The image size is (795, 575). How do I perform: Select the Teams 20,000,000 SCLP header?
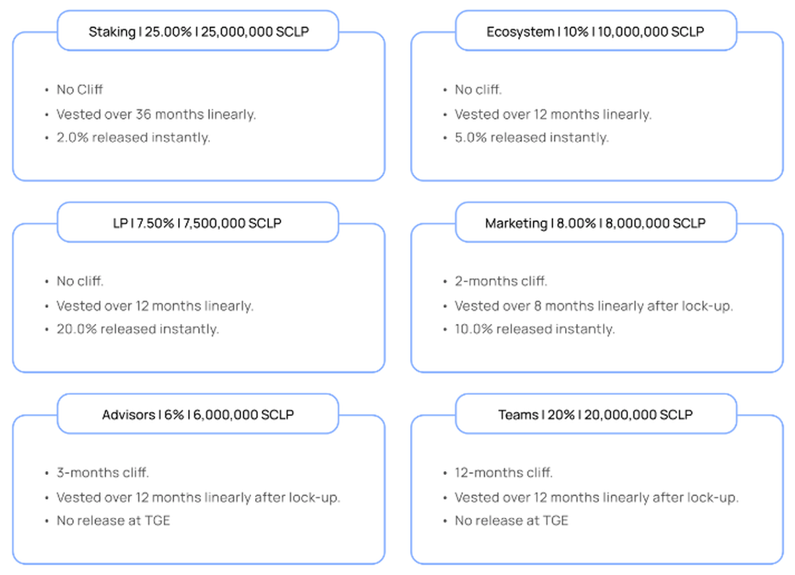[596, 415]
